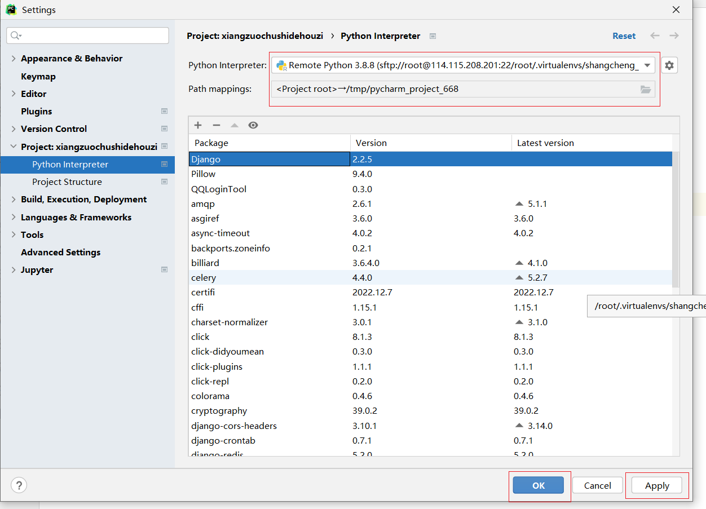Expand the Jupyter section
Image resolution: width=706 pixels, height=509 pixels.
[x=14, y=269]
